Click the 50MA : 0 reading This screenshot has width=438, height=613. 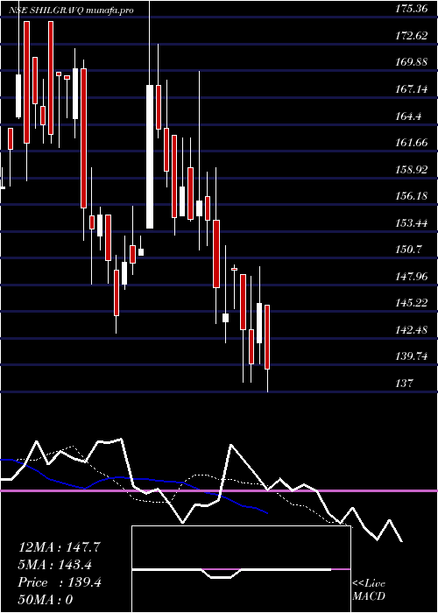coord(46,600)
